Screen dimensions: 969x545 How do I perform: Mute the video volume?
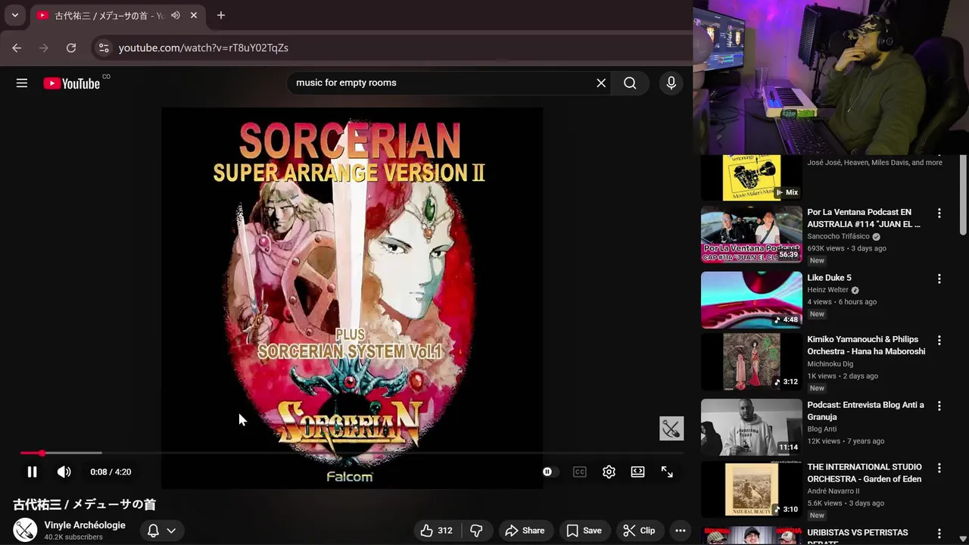click(64, 472)
